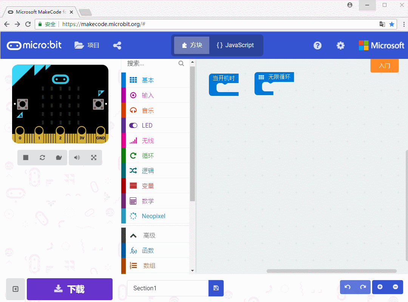This screenshot has width=408, height=302.
Task: Open the 逻辑 logic category
Action: point(156,171)
